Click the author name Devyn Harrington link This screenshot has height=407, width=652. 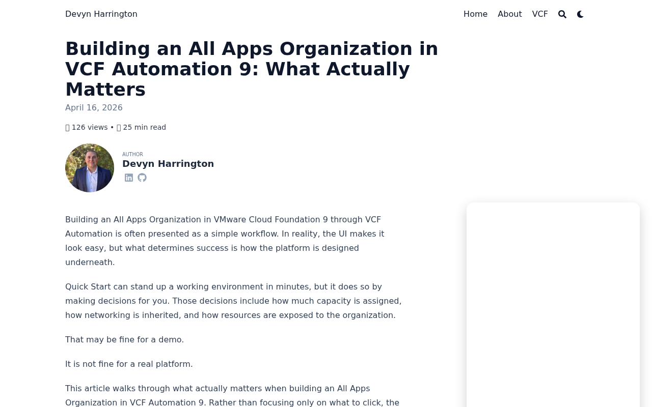click(x=168, y=164)
